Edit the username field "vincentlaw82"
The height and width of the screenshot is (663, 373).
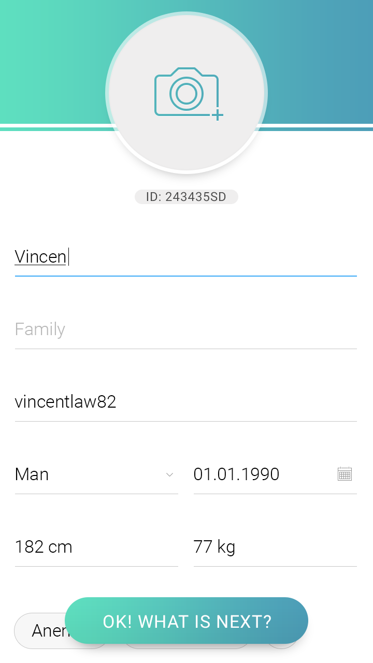coord(185,402)
